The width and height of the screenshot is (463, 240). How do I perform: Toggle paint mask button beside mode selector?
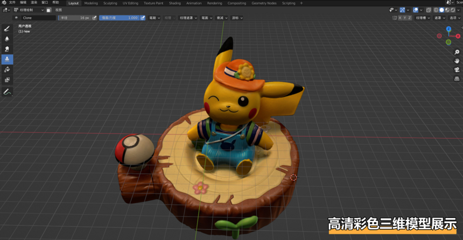[x=48, y=10]
